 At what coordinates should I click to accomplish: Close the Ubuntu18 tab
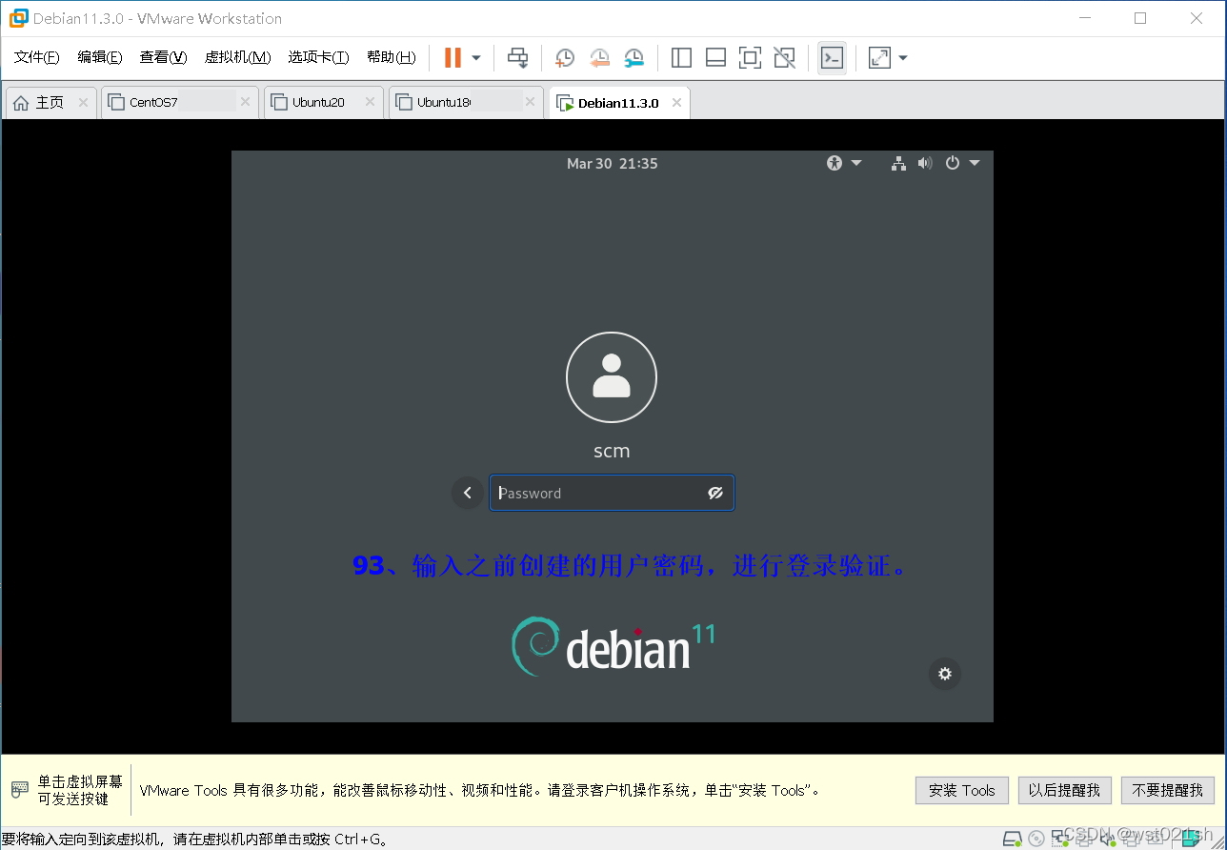coord(531,102)
